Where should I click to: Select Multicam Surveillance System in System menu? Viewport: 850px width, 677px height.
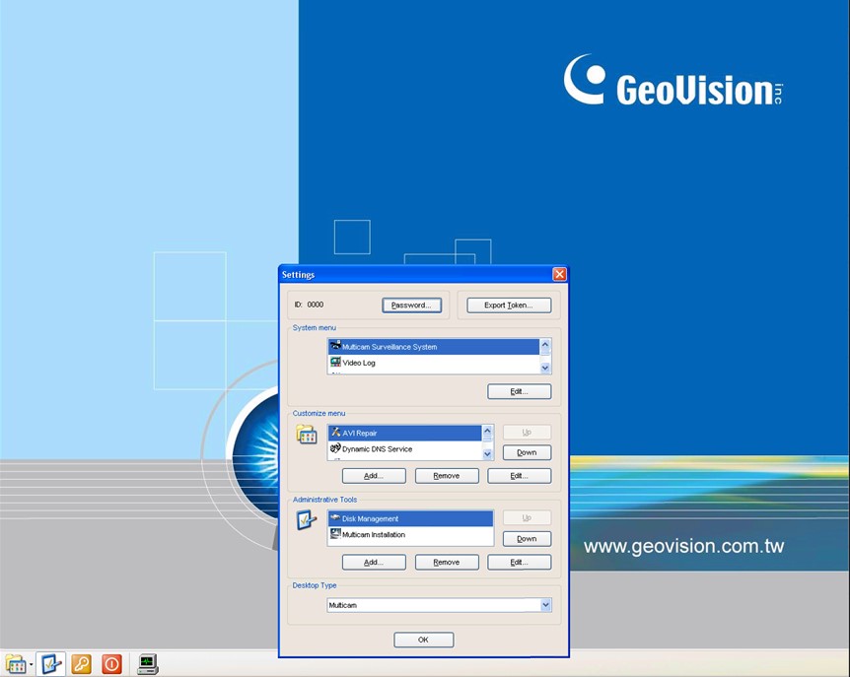pyautogui.click(x=434, y=347)
